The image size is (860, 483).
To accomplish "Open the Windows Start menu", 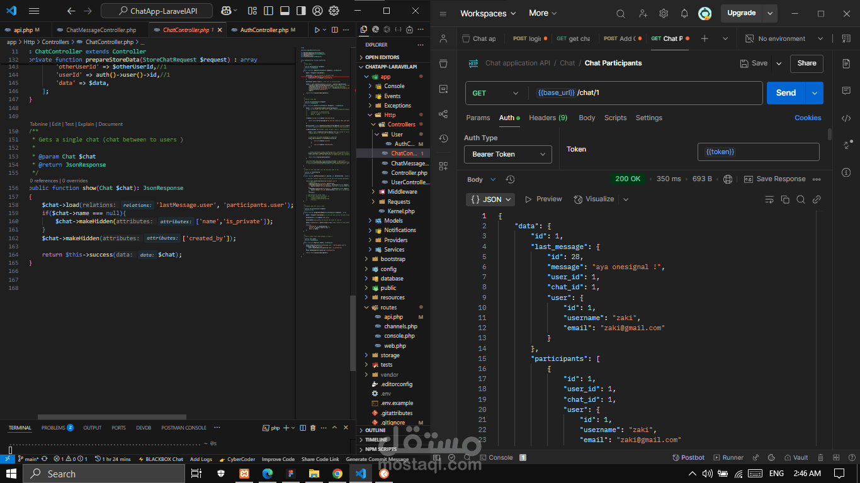I will click(x=11, y=474).
